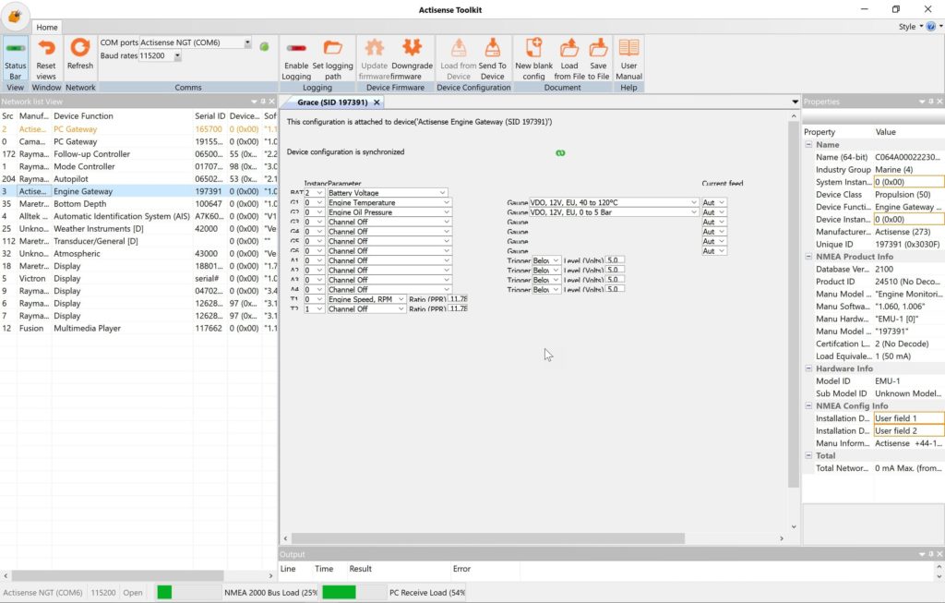Switch to Grace (SID 197391) tab

[332, 103]
